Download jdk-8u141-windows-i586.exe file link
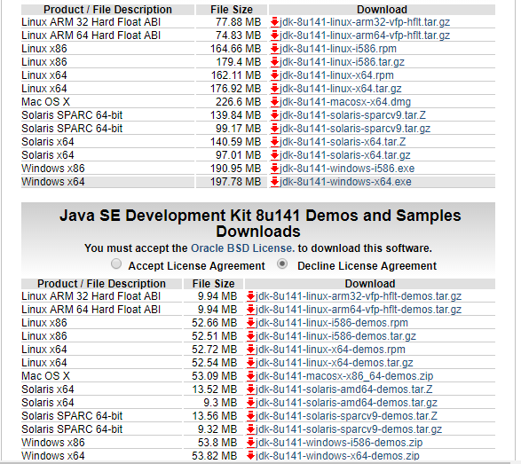521x464 pixels. point(347,169)
